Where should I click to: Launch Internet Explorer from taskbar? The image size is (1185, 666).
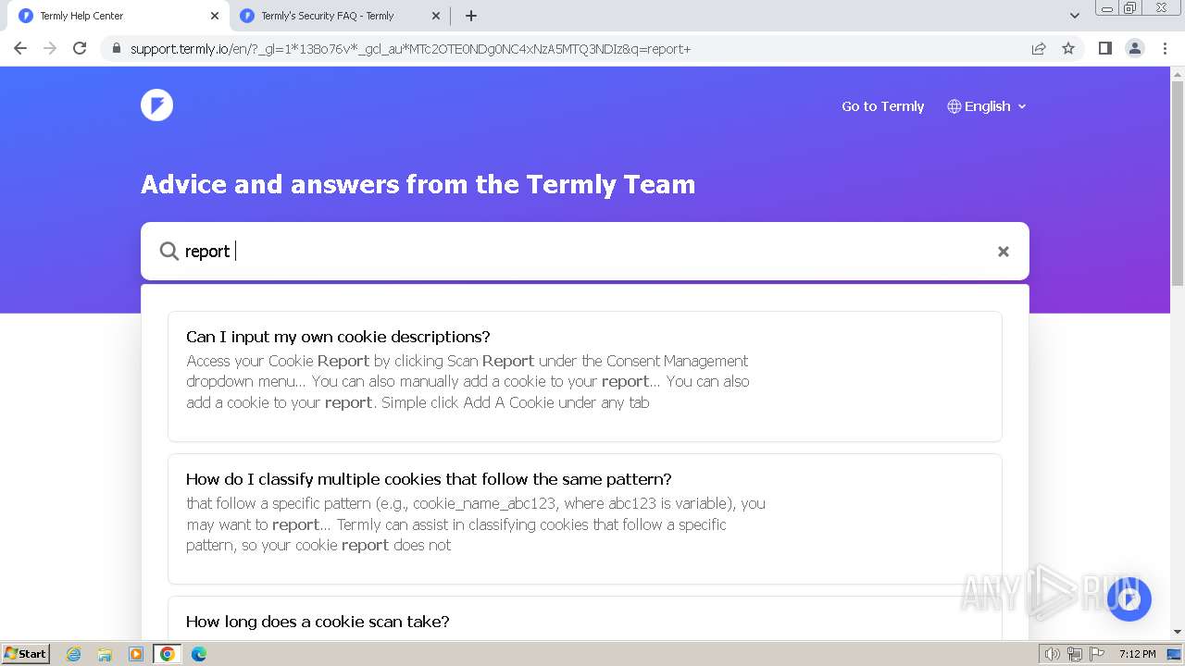click(x=74, y=654)
